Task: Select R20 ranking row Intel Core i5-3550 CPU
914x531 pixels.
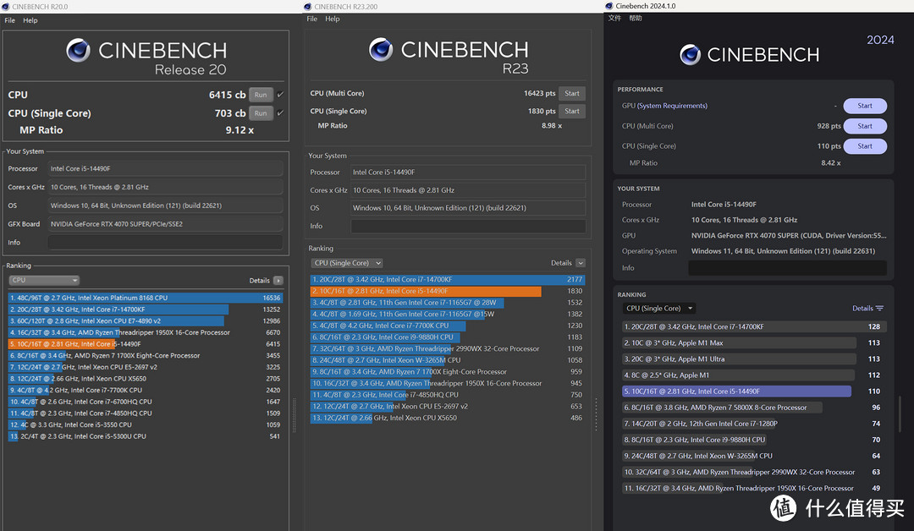Action: point(146,424)
